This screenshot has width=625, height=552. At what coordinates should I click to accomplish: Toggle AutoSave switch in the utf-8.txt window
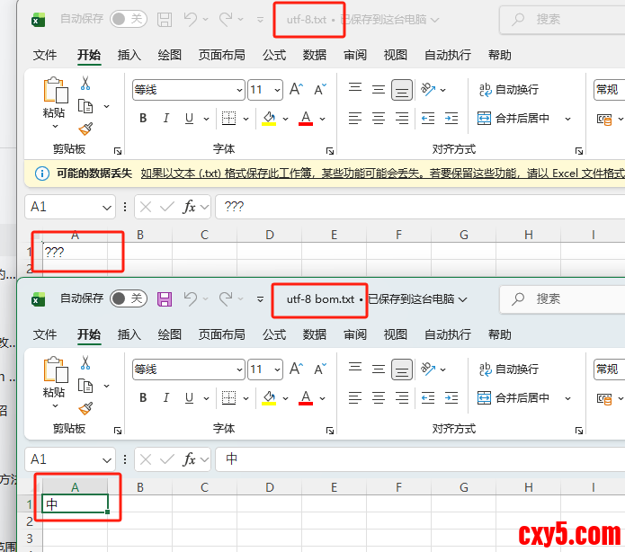click(x=129, y=19)
